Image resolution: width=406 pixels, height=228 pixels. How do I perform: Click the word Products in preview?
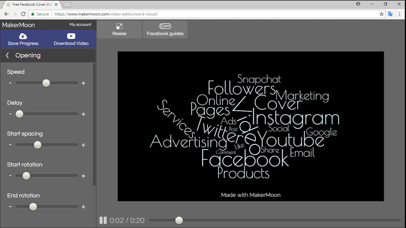coord(243,173)
